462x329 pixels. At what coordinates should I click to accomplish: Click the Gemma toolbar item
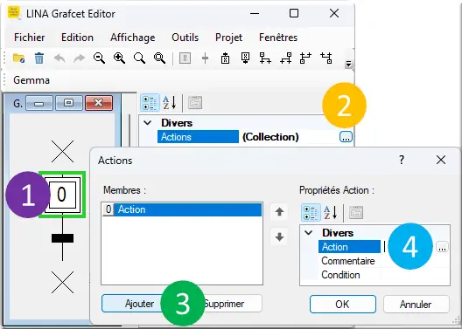31,80
